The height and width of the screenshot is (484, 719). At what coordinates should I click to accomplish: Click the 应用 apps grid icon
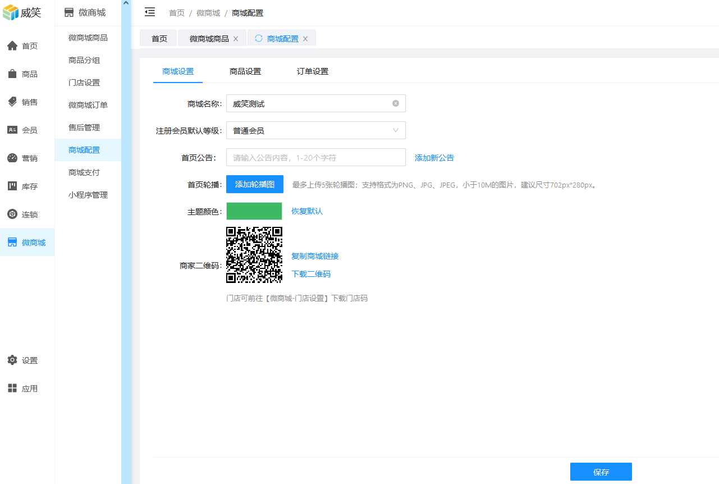[x=12, y=389]
